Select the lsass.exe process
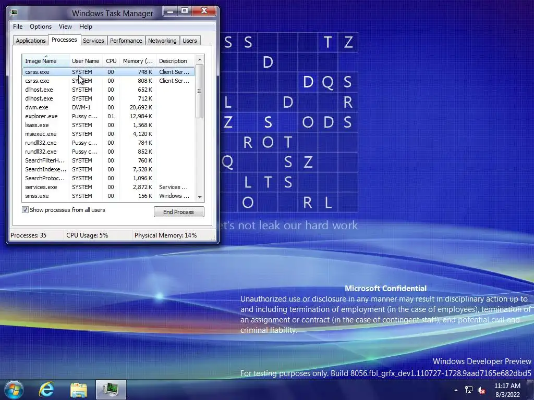 (108, 125)
